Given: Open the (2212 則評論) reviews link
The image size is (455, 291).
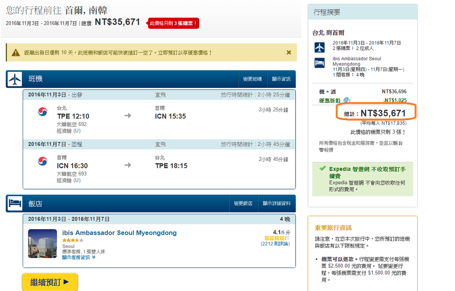Looking at the screenshot, I should point(275,244).
